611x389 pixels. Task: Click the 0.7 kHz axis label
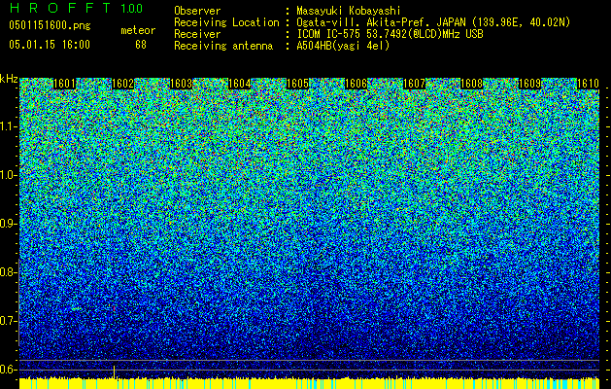tap(7, 321)
